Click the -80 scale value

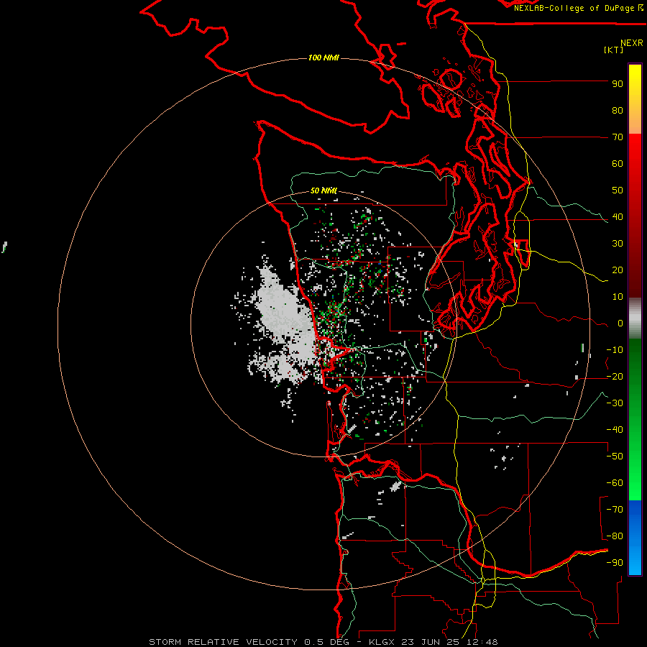(x=615, y=536)
